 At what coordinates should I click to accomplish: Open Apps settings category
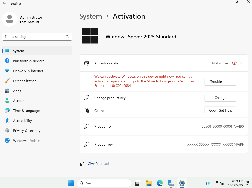pyautogui.click(x=37, y=91)
